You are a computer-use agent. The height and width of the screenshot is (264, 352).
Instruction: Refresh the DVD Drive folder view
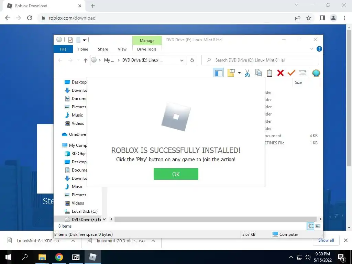point(192,60)
